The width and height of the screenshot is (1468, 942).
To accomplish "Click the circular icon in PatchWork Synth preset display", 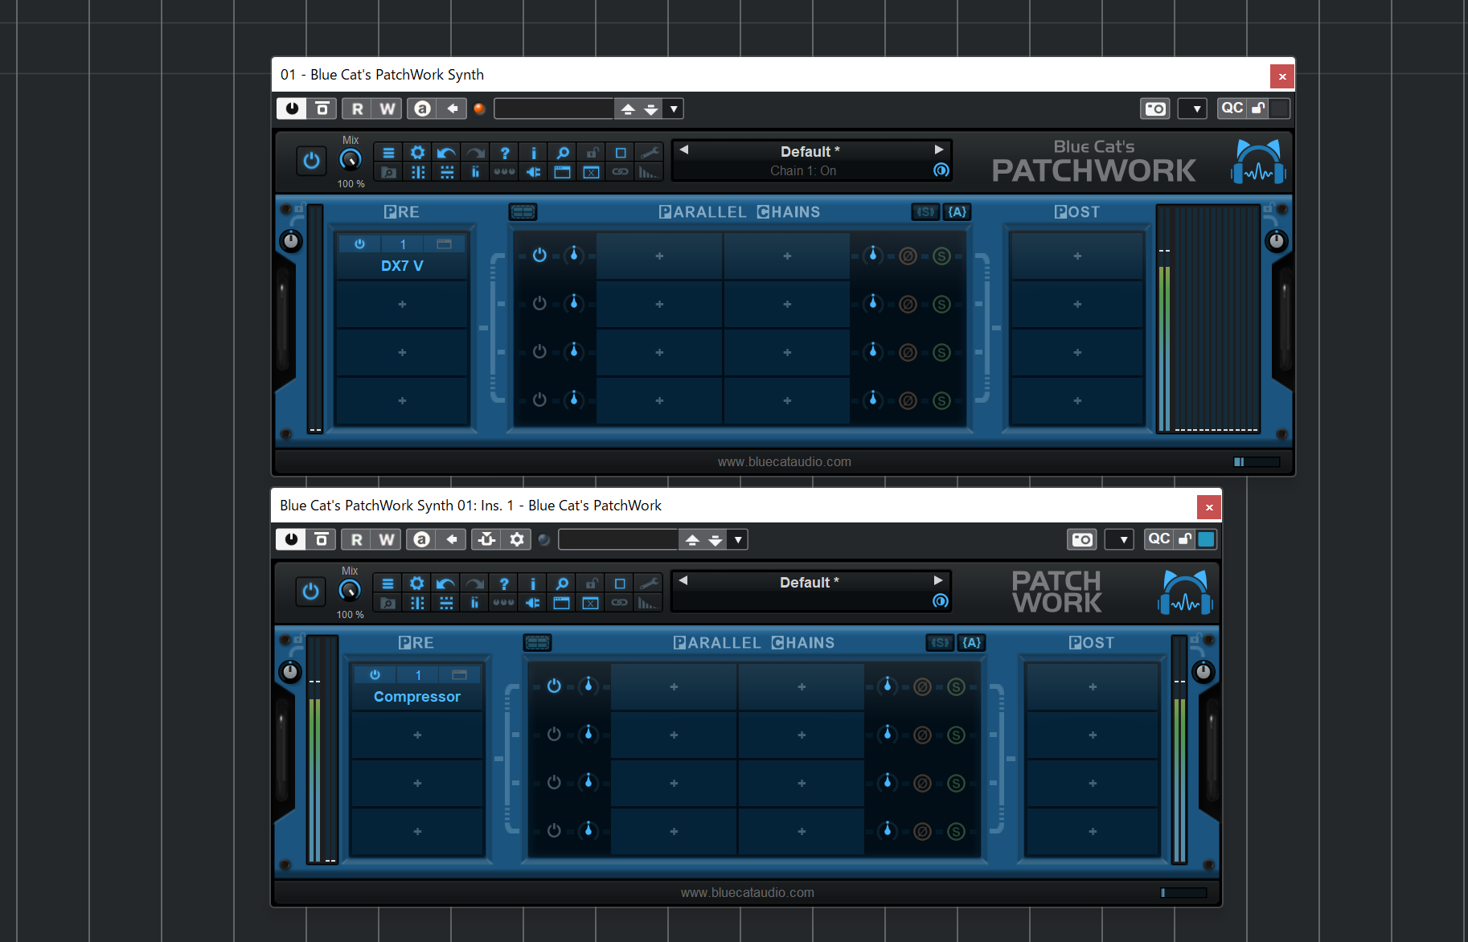I will pyautogui.click(x=941, y=170).
